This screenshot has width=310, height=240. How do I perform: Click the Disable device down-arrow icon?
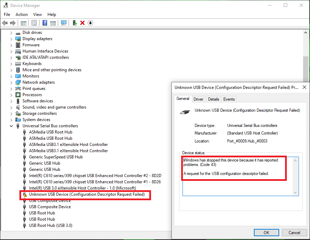click(x=90, y=23)
